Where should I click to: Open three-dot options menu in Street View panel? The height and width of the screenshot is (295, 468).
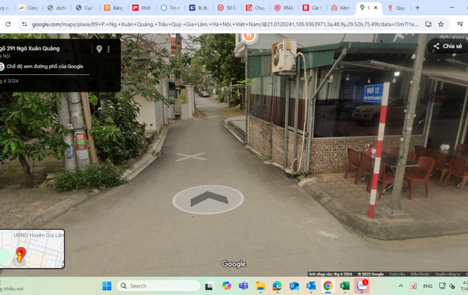tap(109, 49)
